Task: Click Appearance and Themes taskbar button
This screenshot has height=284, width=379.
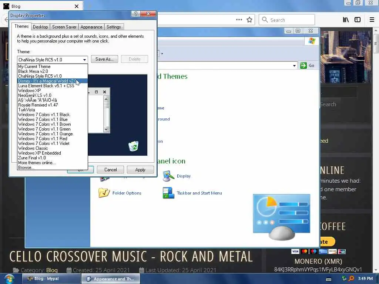Action: (110, 279)
